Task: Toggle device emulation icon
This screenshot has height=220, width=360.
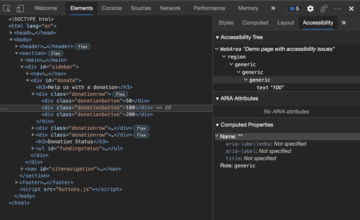Action: click(20, 8)
